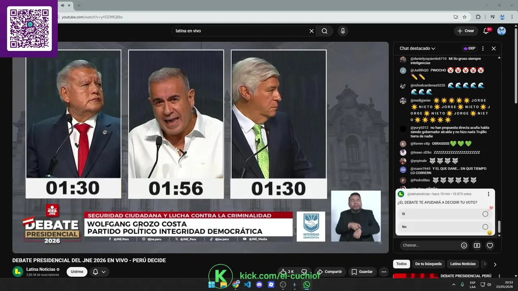Open OBS Studio from taskbar
Screen dimensions: 518x291
[x=283, y=285]
